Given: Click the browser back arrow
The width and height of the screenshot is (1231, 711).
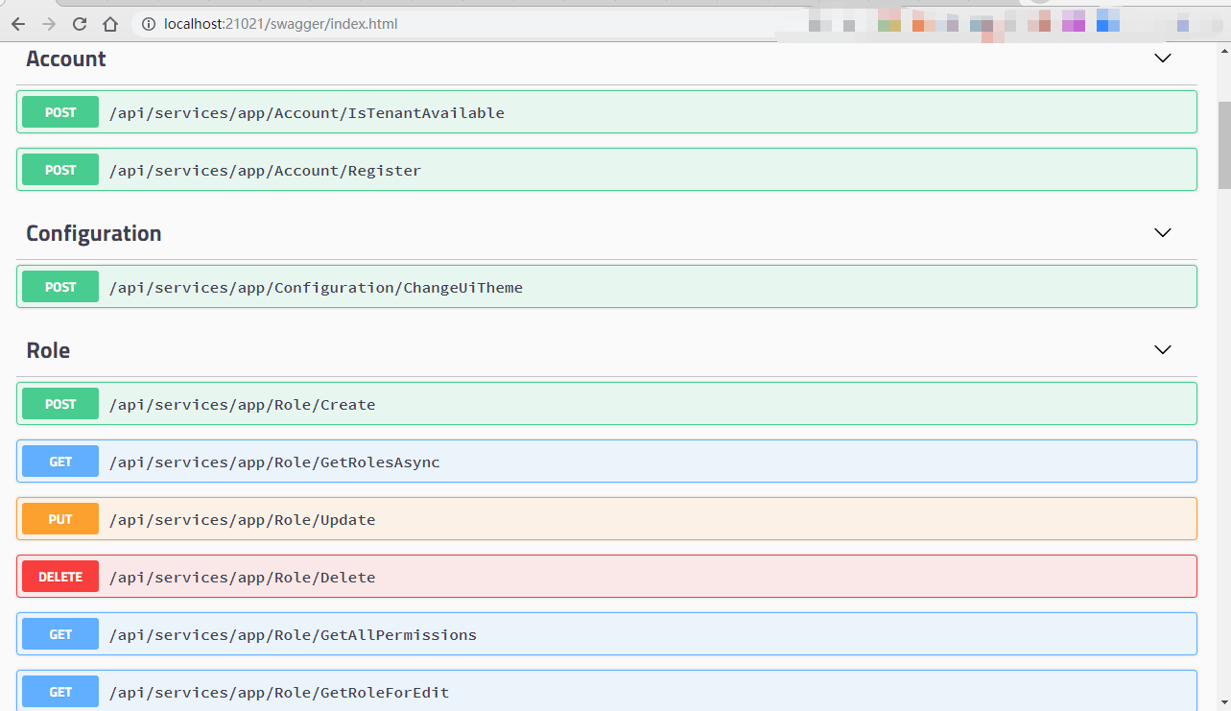Looking at the screenshot, I should coord(18,24).
